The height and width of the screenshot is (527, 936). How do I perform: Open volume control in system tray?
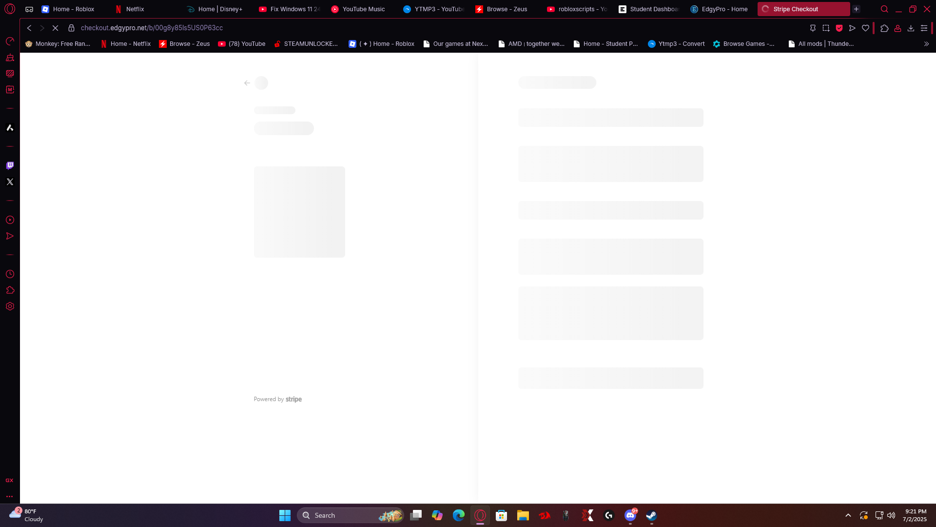pyautogui.click(x=891, y=515)
